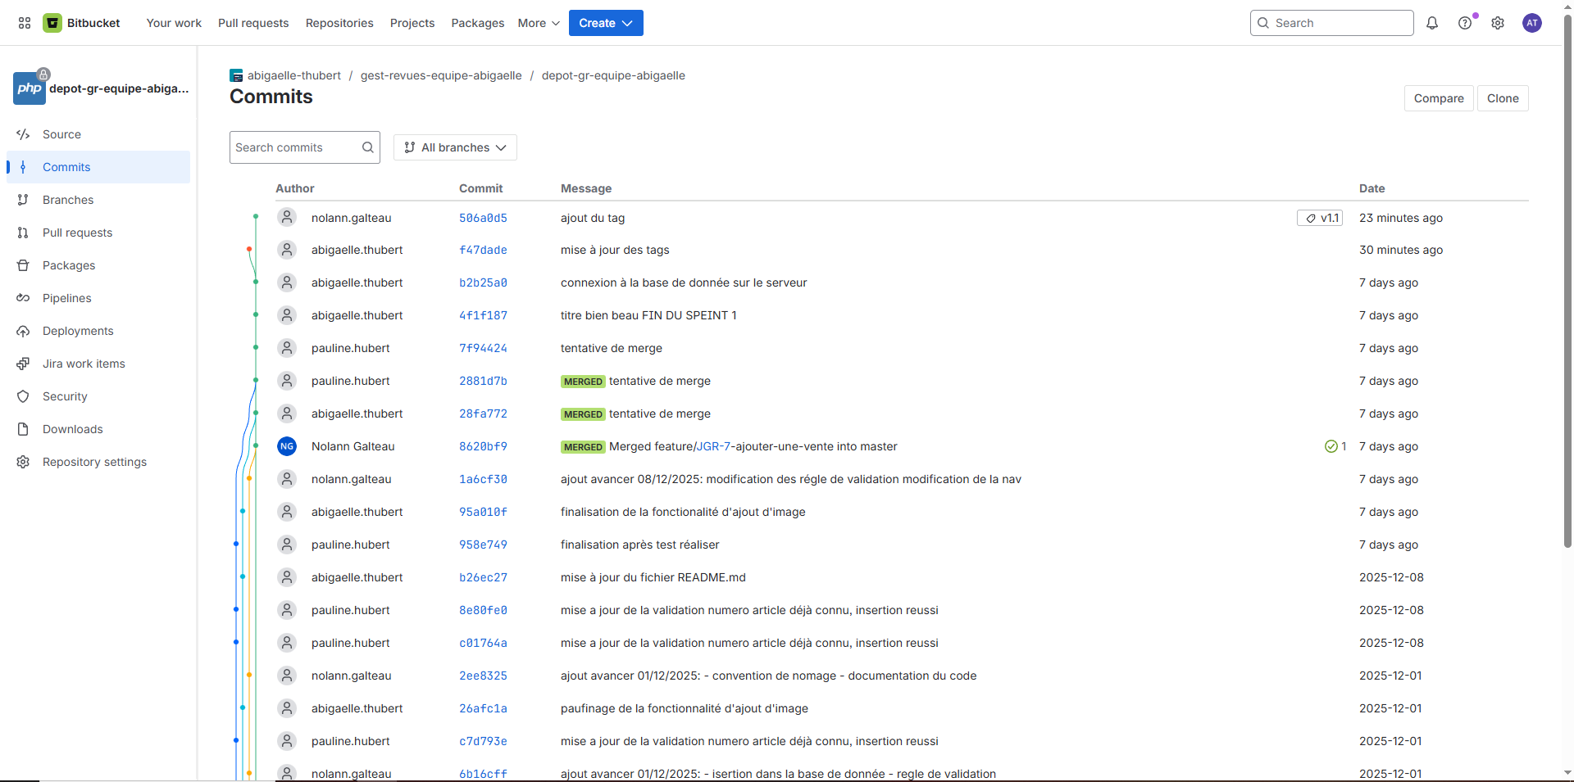Click the Jira work items icon
The width and height of the screenshot is (1574, 782).
(23, 364)
